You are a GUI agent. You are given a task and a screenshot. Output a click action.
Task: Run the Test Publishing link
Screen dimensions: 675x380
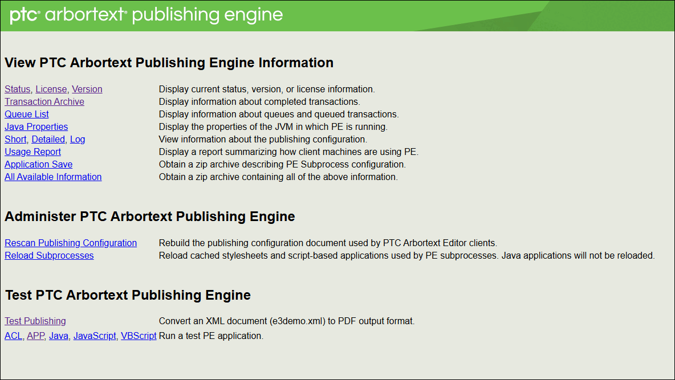click(x=35, y=321)
